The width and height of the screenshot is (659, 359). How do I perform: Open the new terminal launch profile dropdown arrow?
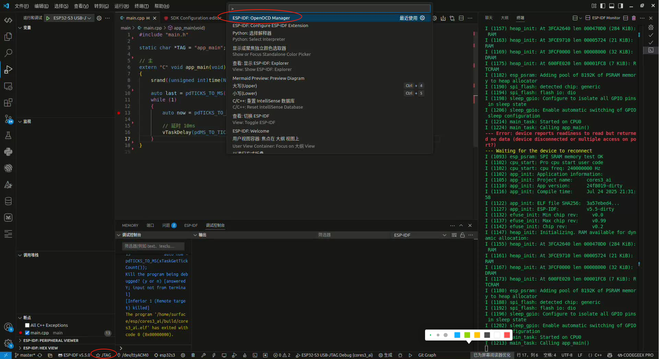coord(580,18)
